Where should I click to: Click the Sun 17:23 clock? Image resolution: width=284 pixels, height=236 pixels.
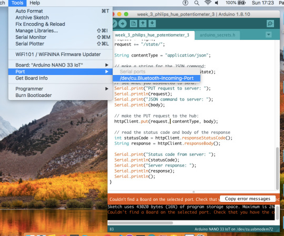coord(262,3)
